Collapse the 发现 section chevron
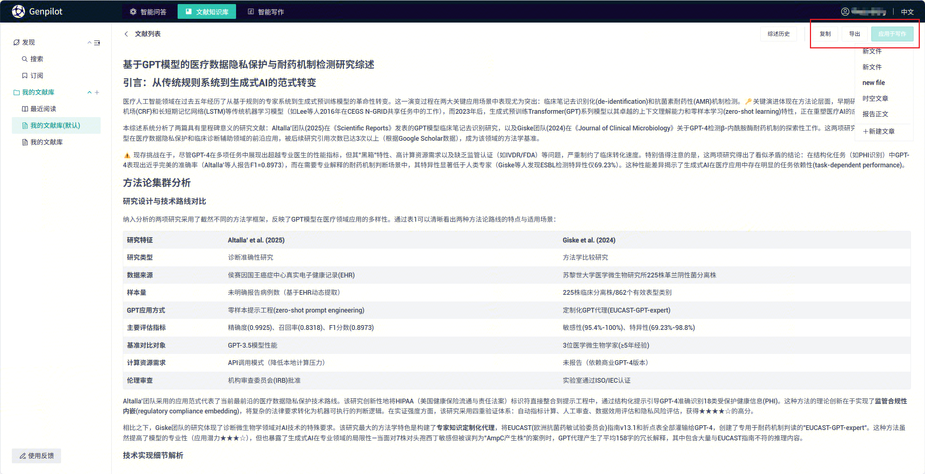The height and width of the screenshot is (474, 925). [89, 43]
